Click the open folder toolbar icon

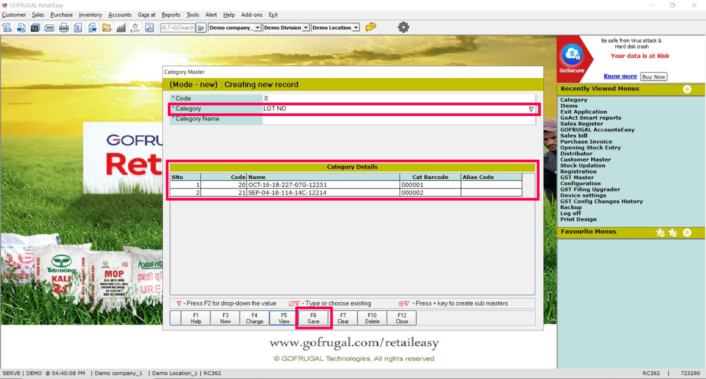pos(107,28)
